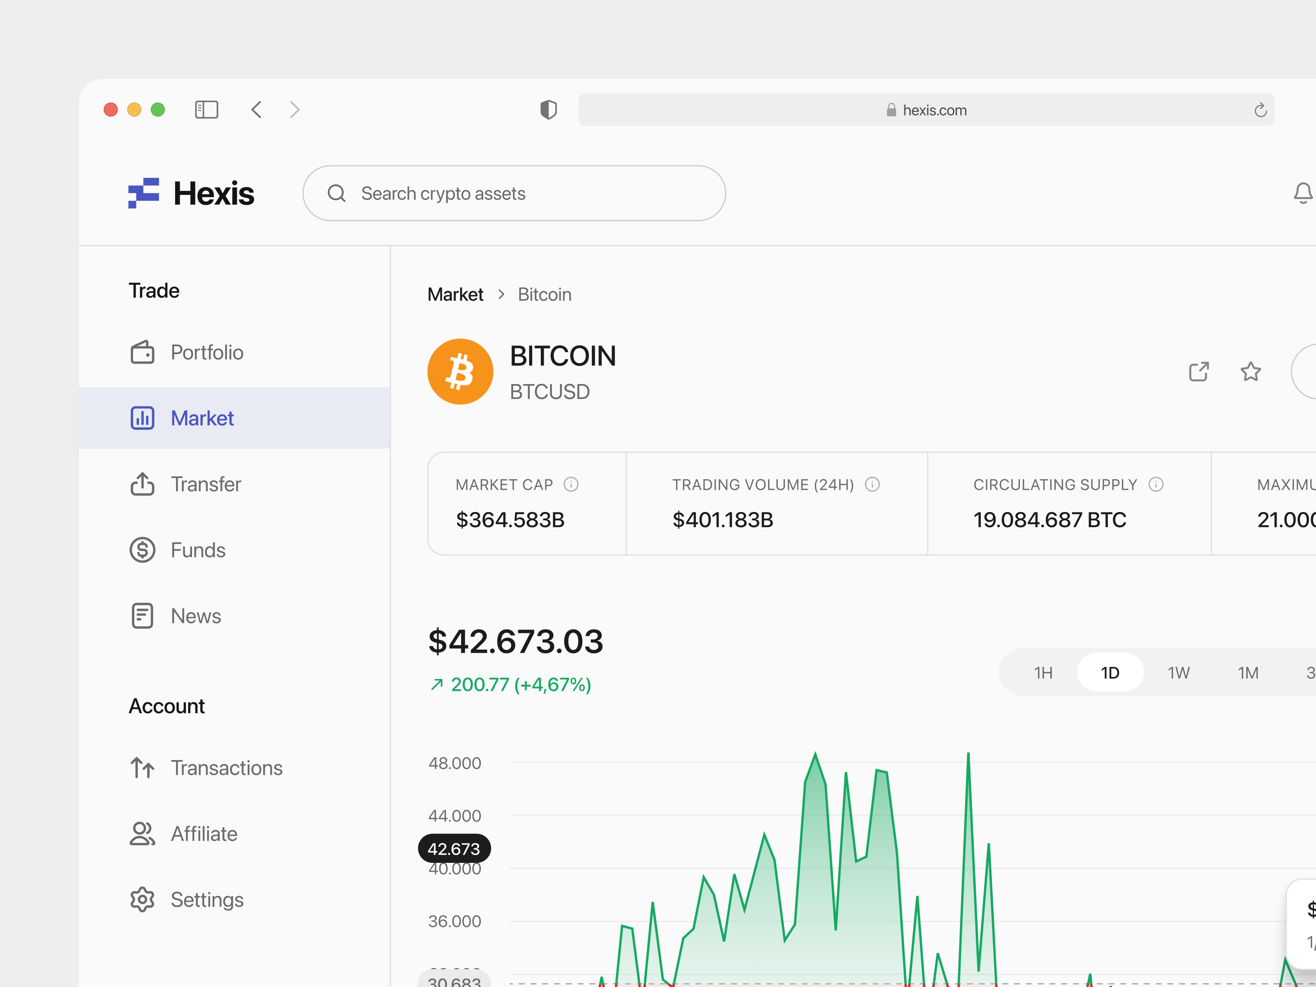Click the $42.673.03 price text
Image resolution: width=1316 pixels, height=987 pixels.
pyautogui.click(x=515, y=641)
